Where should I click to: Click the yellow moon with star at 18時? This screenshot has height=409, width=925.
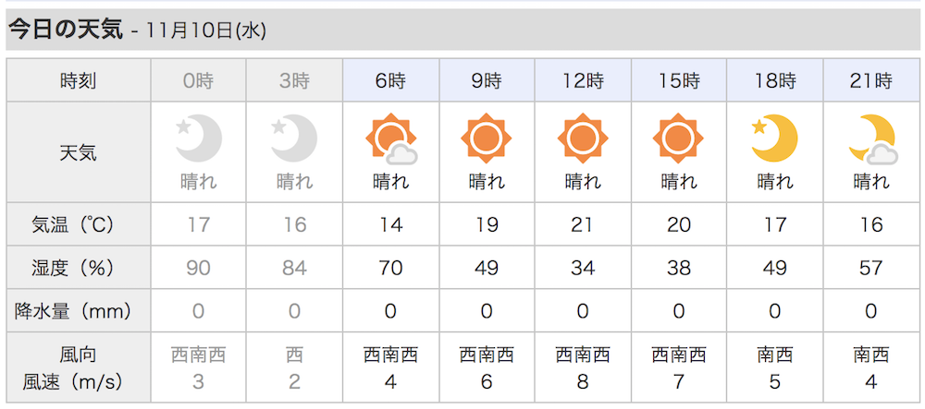point(774,138)
